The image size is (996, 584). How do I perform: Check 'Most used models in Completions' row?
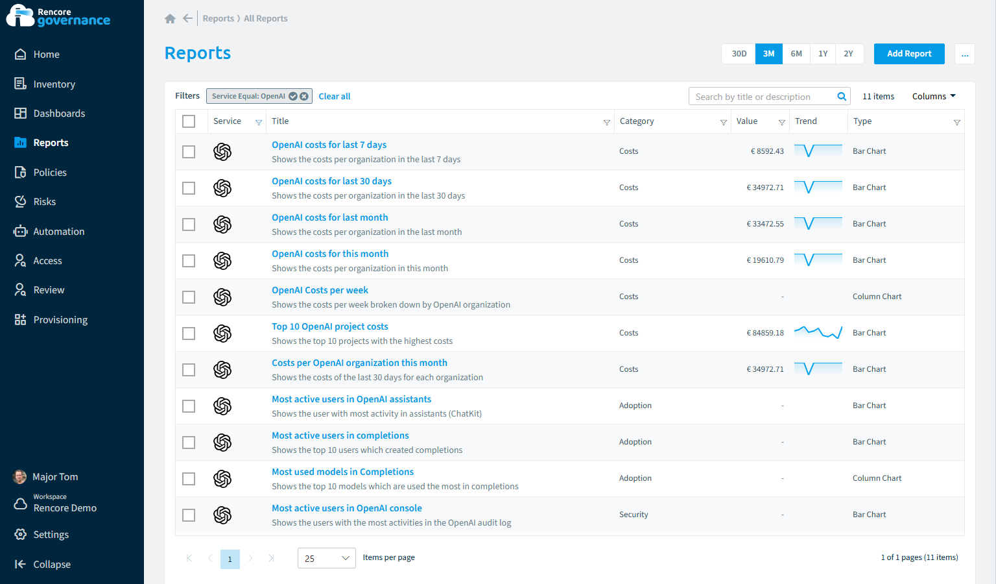189,479
